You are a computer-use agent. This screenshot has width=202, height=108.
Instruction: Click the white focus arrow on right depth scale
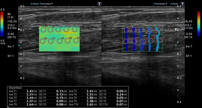176,30
